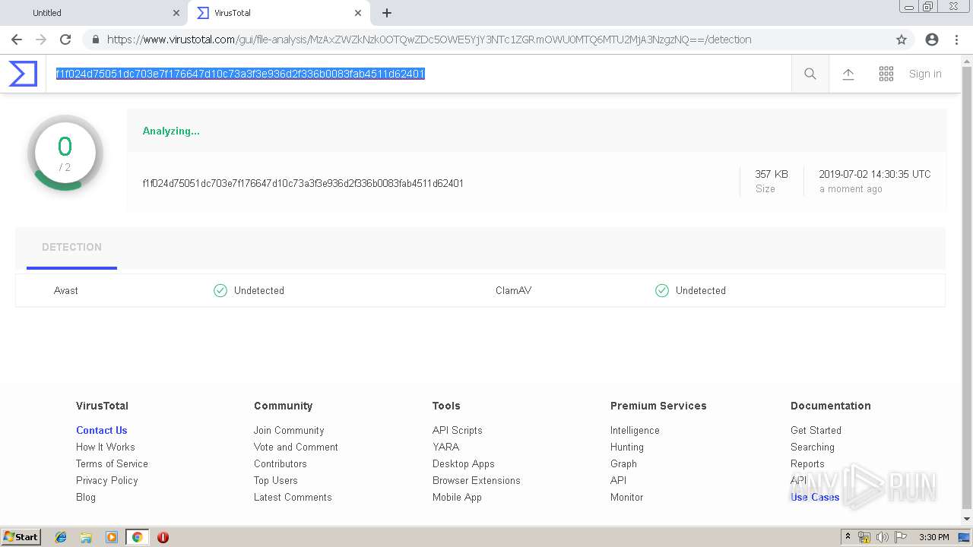973x547 pixels.
Task: Click the browser forward arrow
Action: (41, 40)
